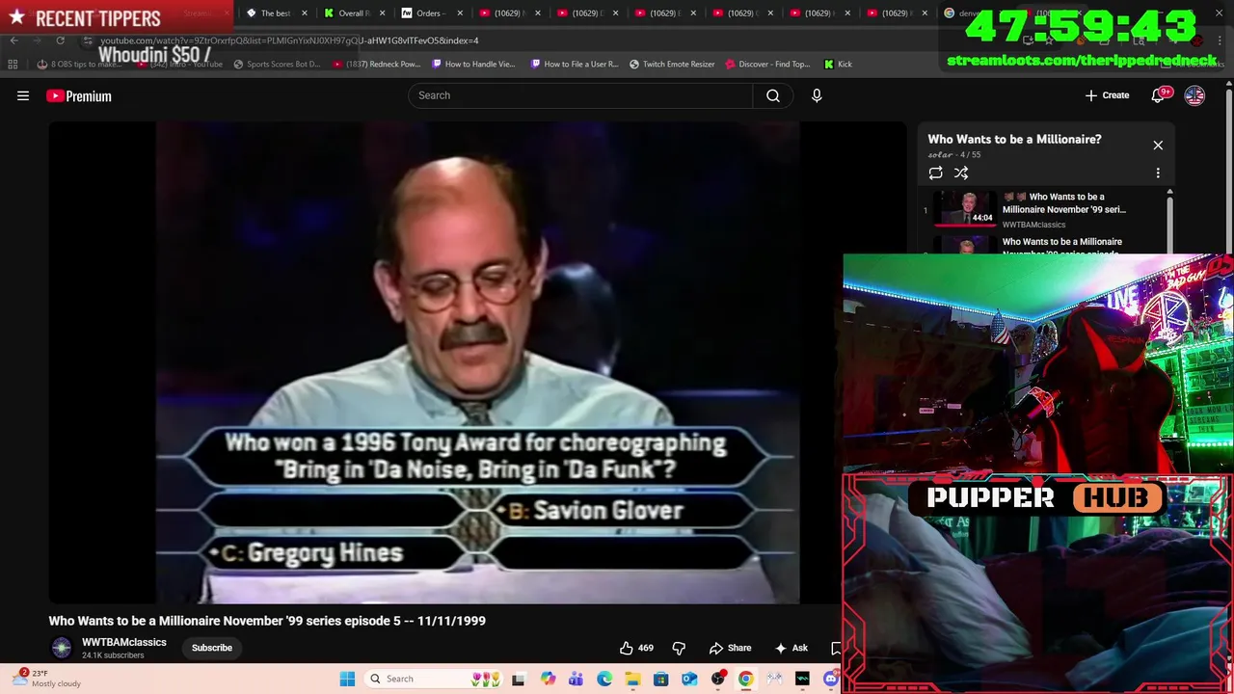Go to the YouTube Premium home logo
Image resolution: width=1234 pixels, height=694 pixels.
(79, 95)
